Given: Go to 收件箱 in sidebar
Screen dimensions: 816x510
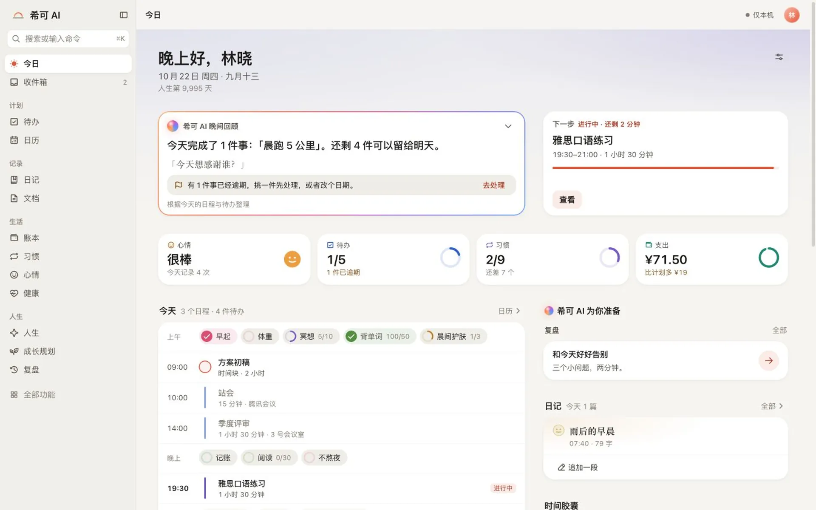Looking at the screenshot, I should 68,82.
